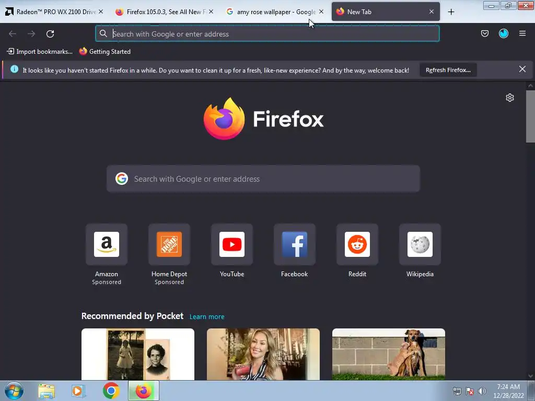Click the info icon in notification bar
Screen dimensions: 535x401
[14, 69]
